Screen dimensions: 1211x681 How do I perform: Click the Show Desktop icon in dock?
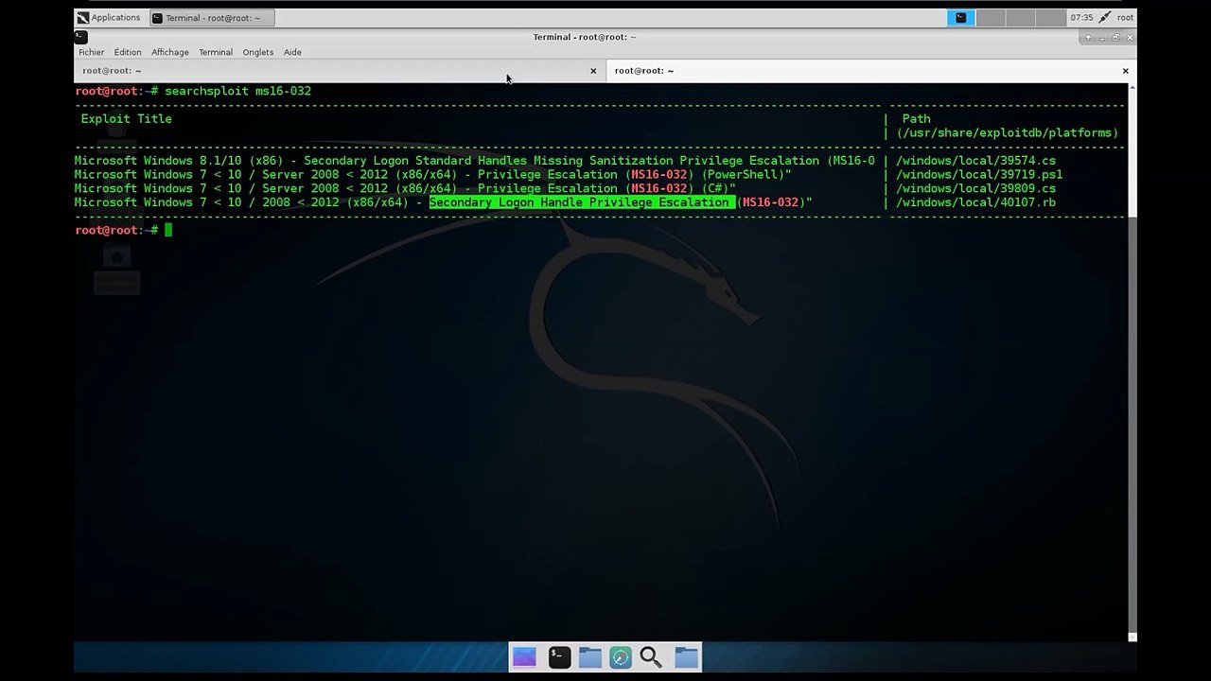[524, 656]
